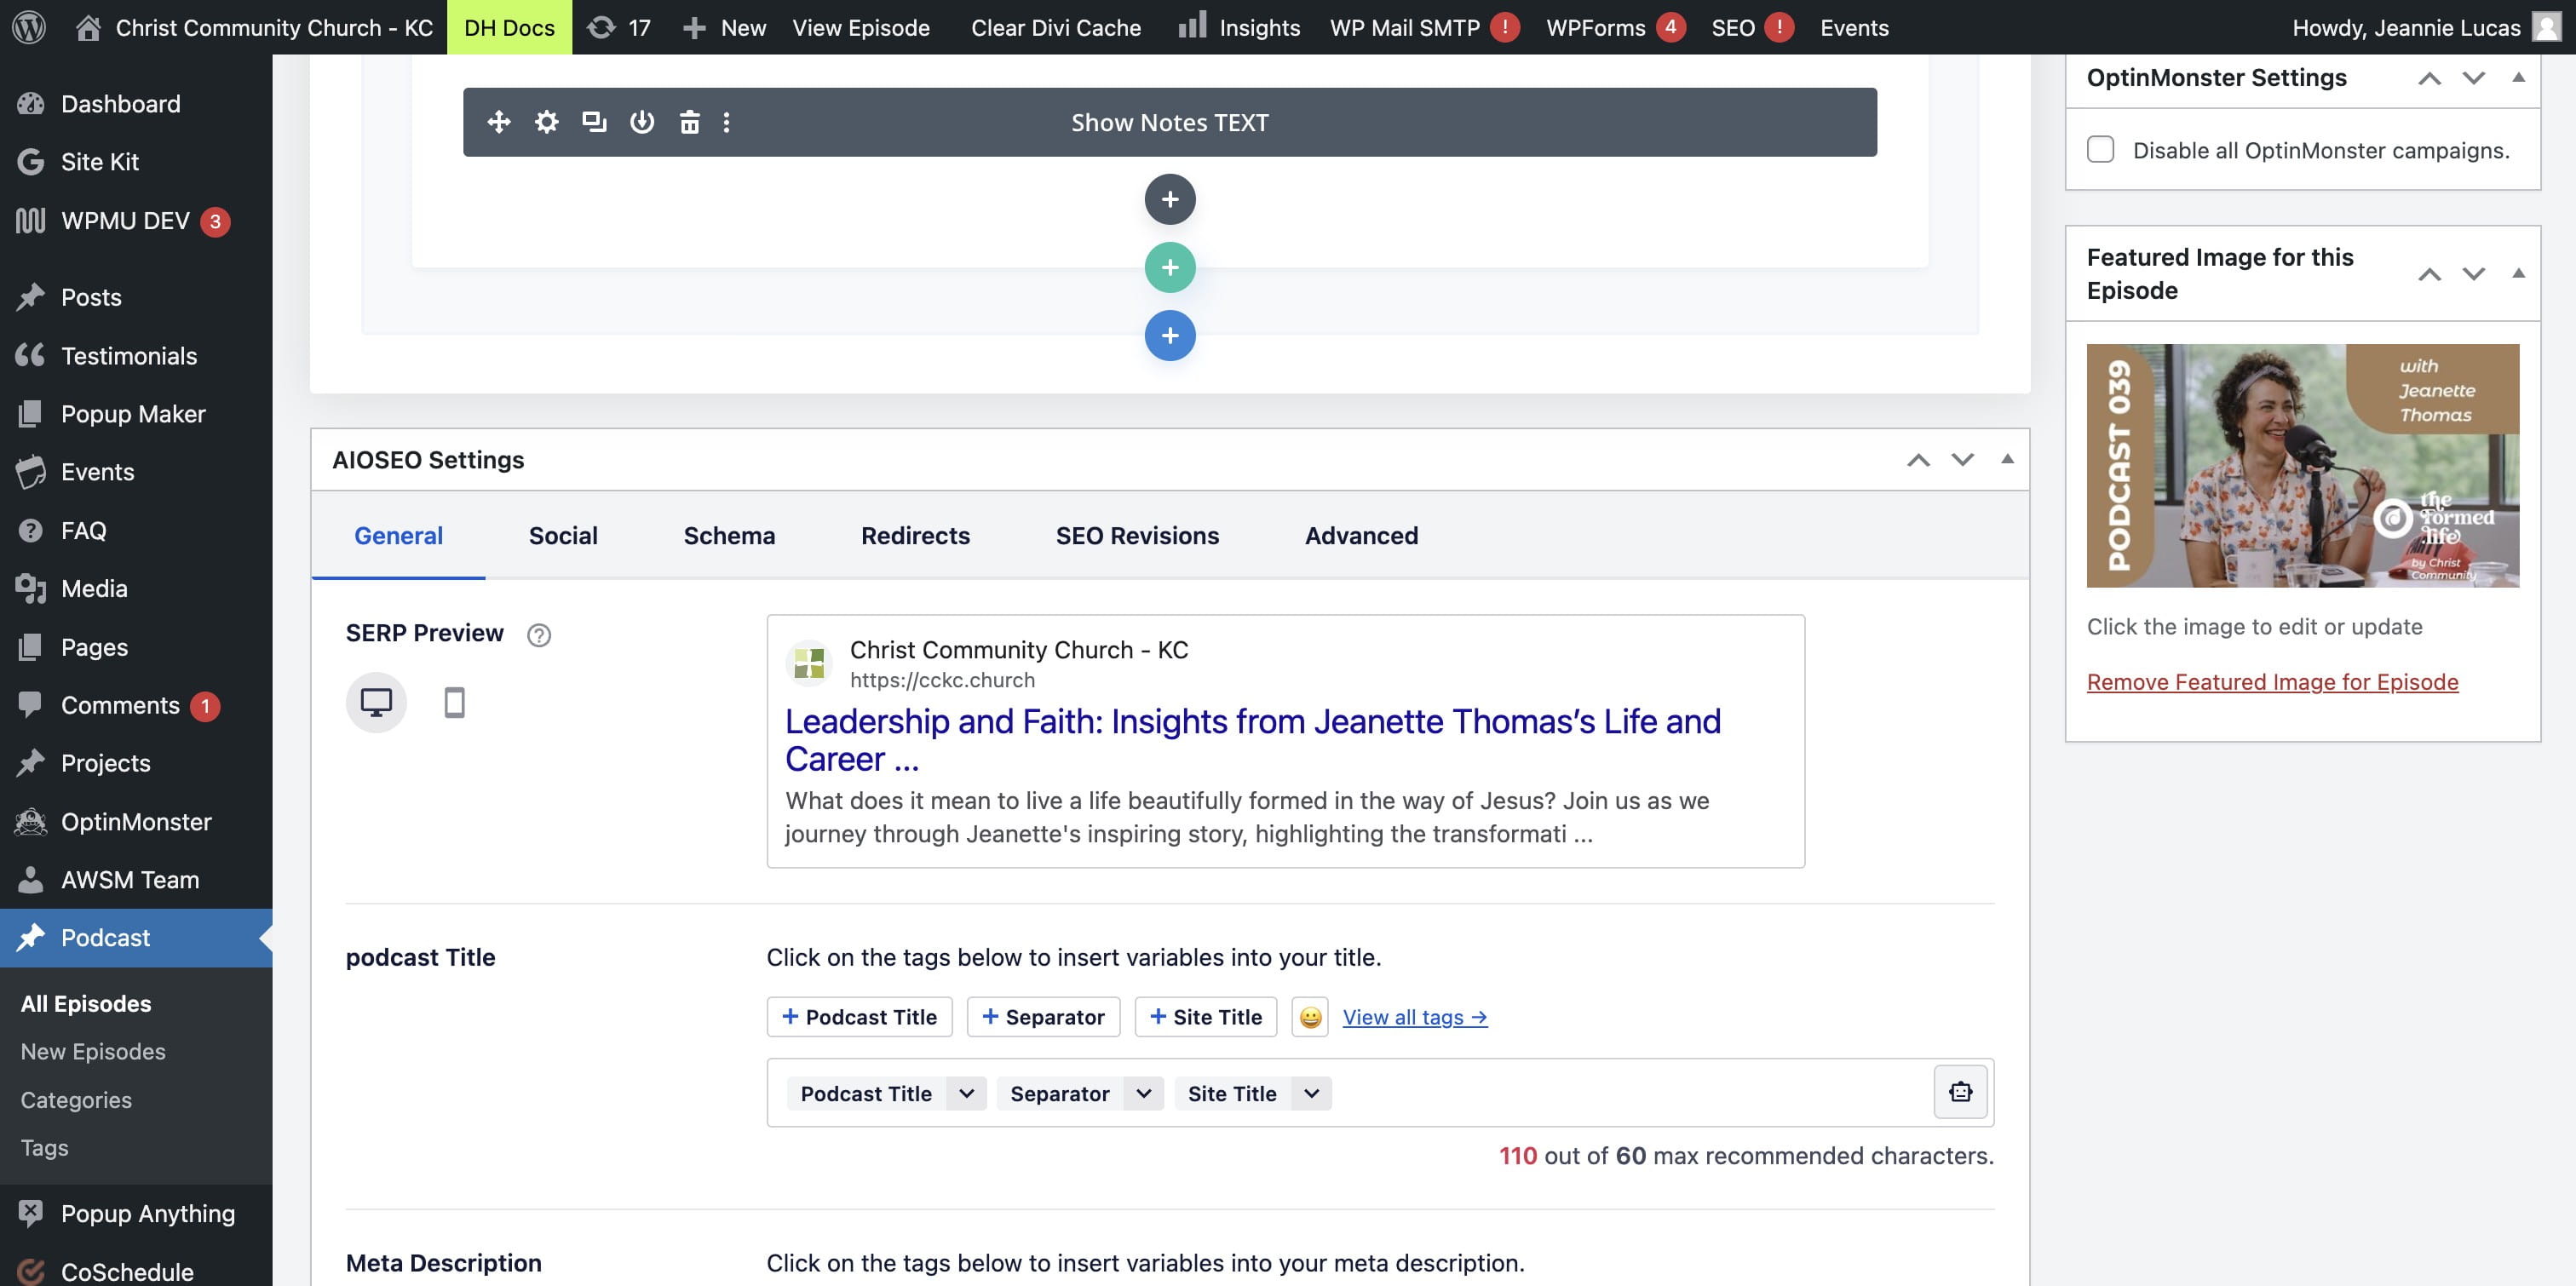Insert the Site Title tag
The image size is (2576, 1286).
coord(1205,1017)
